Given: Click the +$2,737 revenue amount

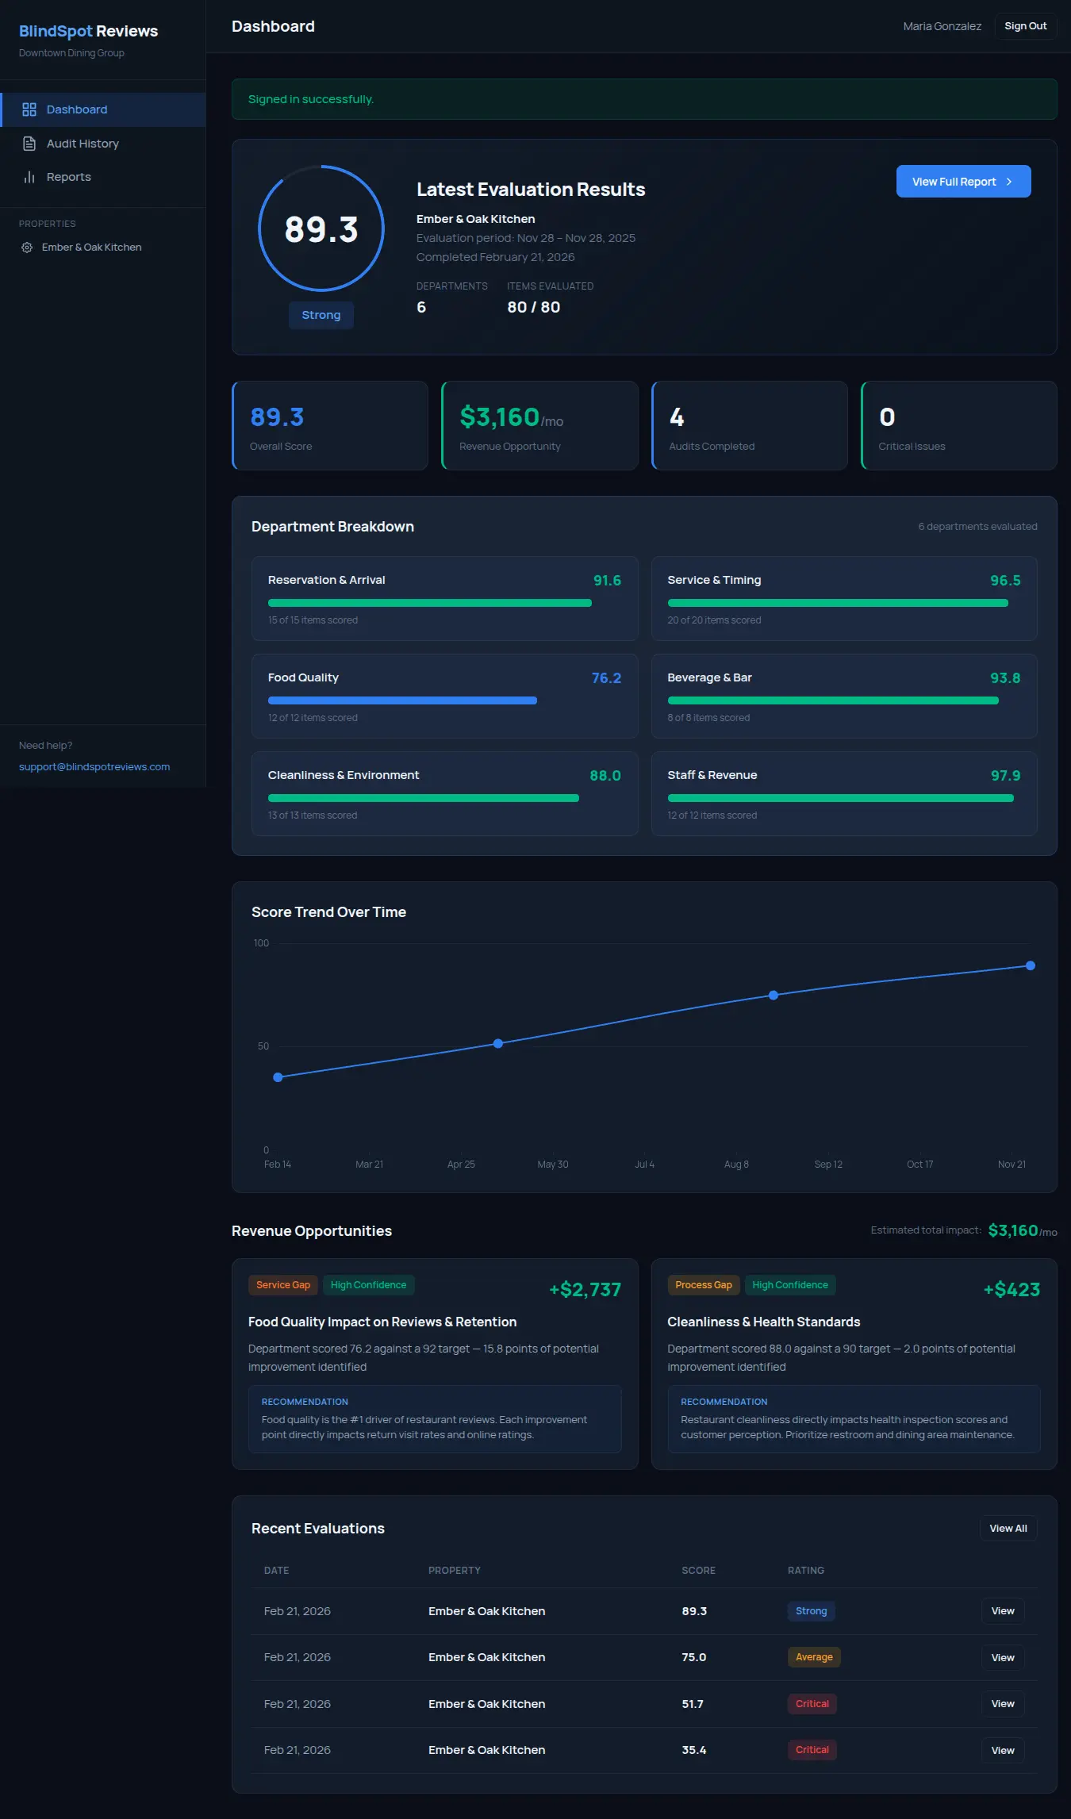Looking at the screenshot, I should tap(585, 1290).
